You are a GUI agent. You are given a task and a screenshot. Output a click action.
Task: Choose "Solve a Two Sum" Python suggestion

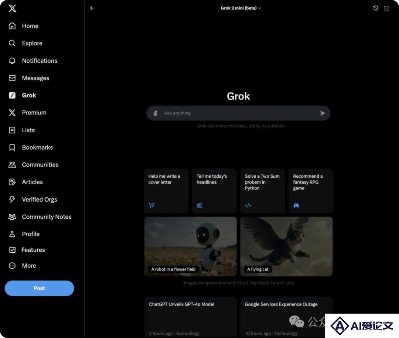(x=263, y=191)
